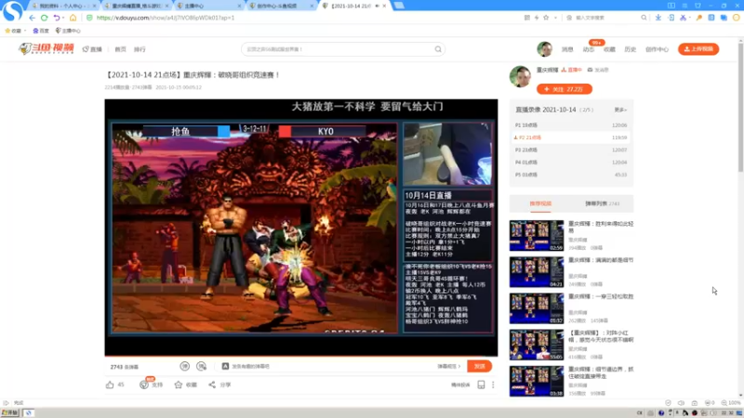Open 弹幕规范 danmaku etiquette link

coord(448,366)
